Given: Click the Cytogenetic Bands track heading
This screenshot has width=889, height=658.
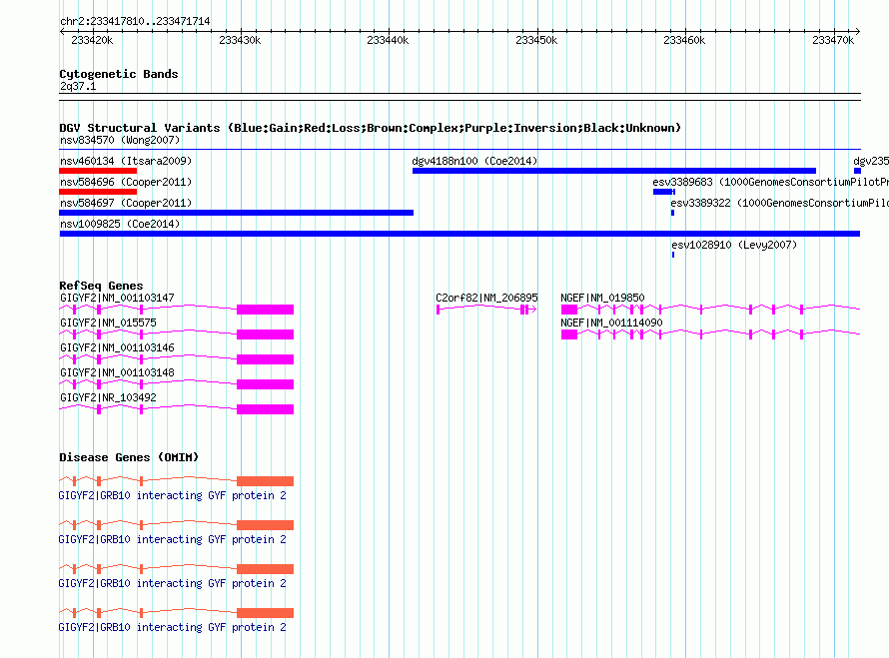Looking at the screenshot, I should (119, 74).
